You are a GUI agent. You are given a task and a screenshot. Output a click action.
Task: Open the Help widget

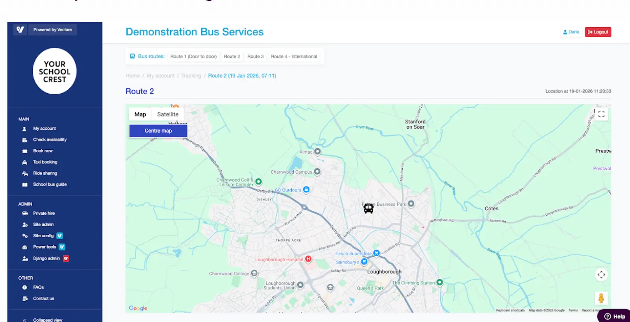(615, 316)
